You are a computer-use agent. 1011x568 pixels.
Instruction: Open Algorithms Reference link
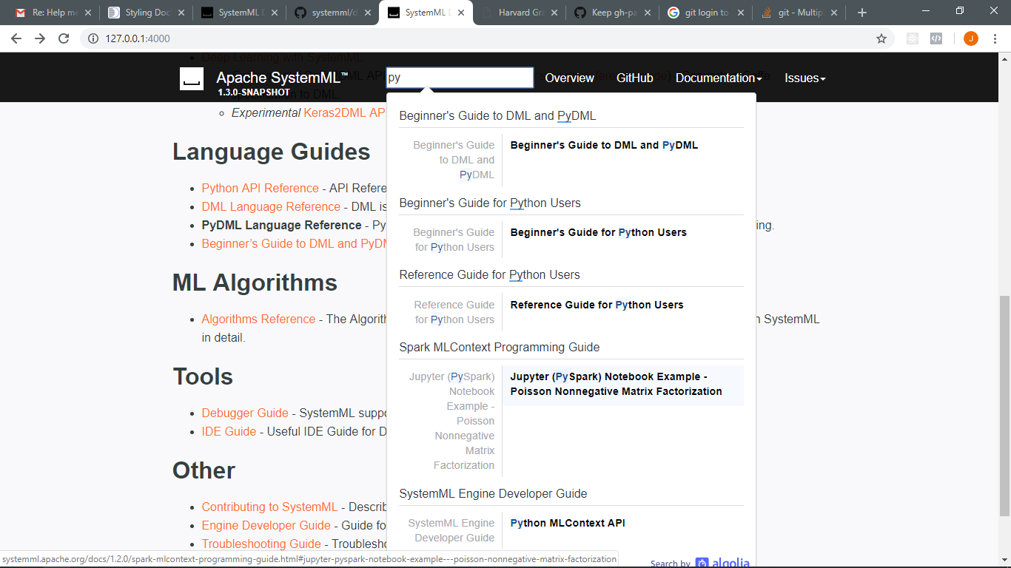pyautogui.click(x=258, y=319)
